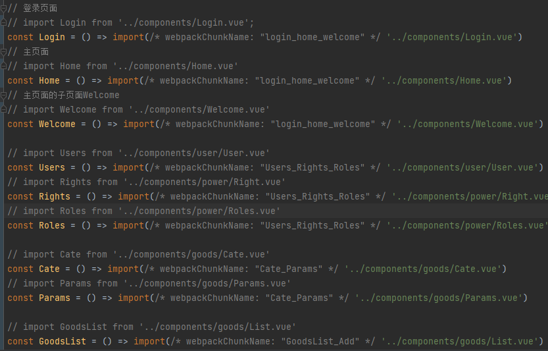548x351 pixels.
Task: Click the 'const' keyword before Rights
Action: 20,196
